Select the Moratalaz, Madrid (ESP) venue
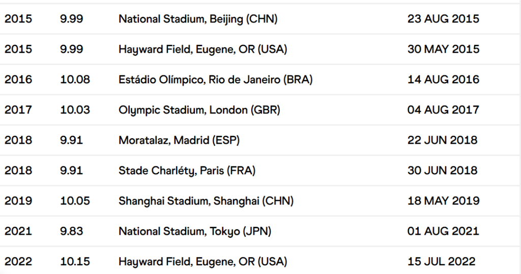521x274 pixels. click(179, 140)
